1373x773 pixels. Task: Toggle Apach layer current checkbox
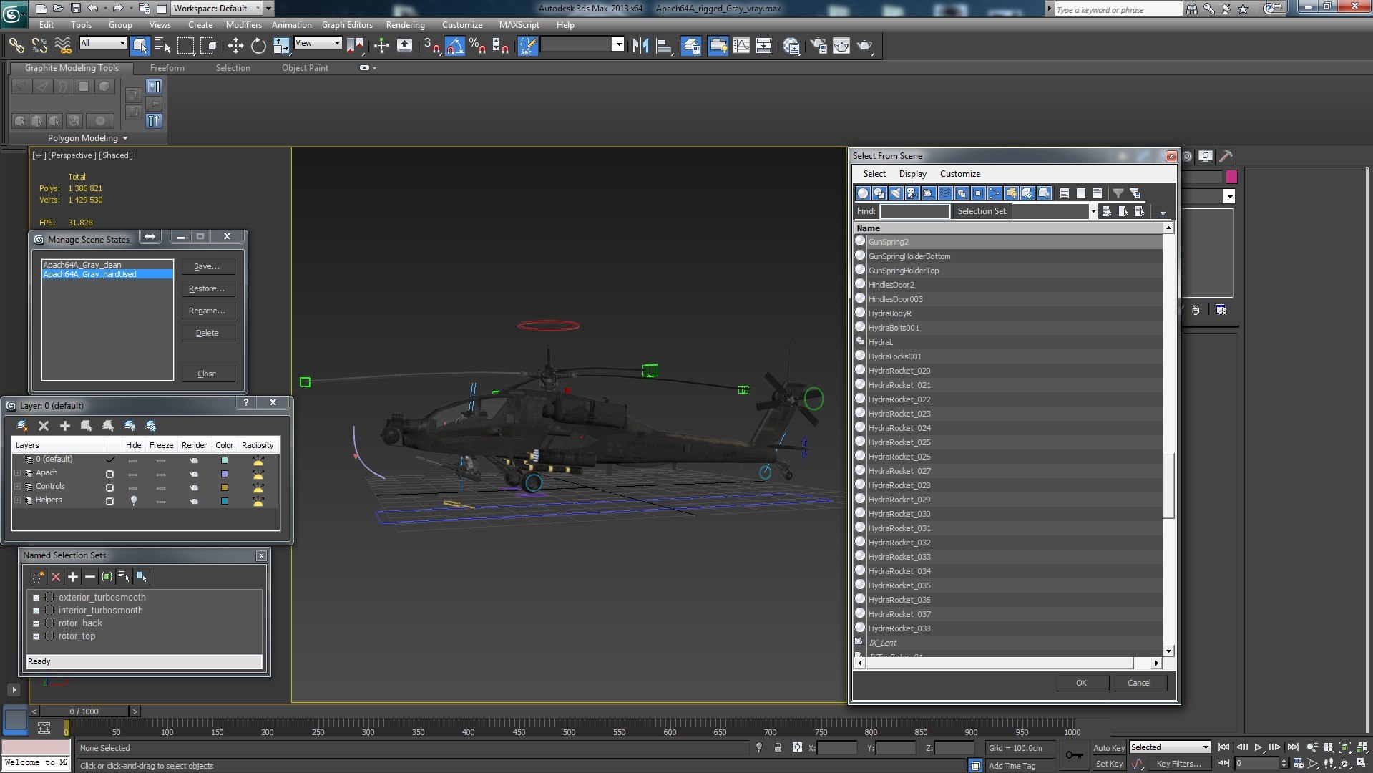click(109, 474)
